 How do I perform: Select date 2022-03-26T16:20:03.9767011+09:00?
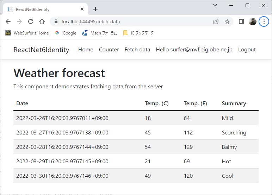(62, 118)
